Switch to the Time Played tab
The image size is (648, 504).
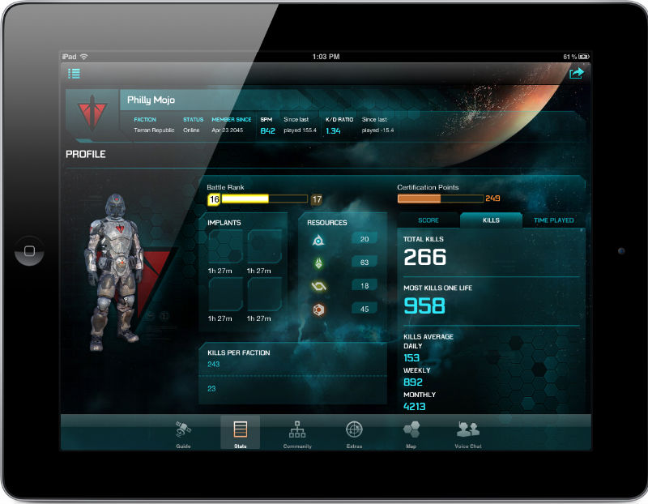coord(553,220)
